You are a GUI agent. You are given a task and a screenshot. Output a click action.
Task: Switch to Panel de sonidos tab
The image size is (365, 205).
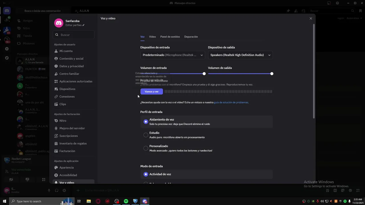tap(170, 37)
